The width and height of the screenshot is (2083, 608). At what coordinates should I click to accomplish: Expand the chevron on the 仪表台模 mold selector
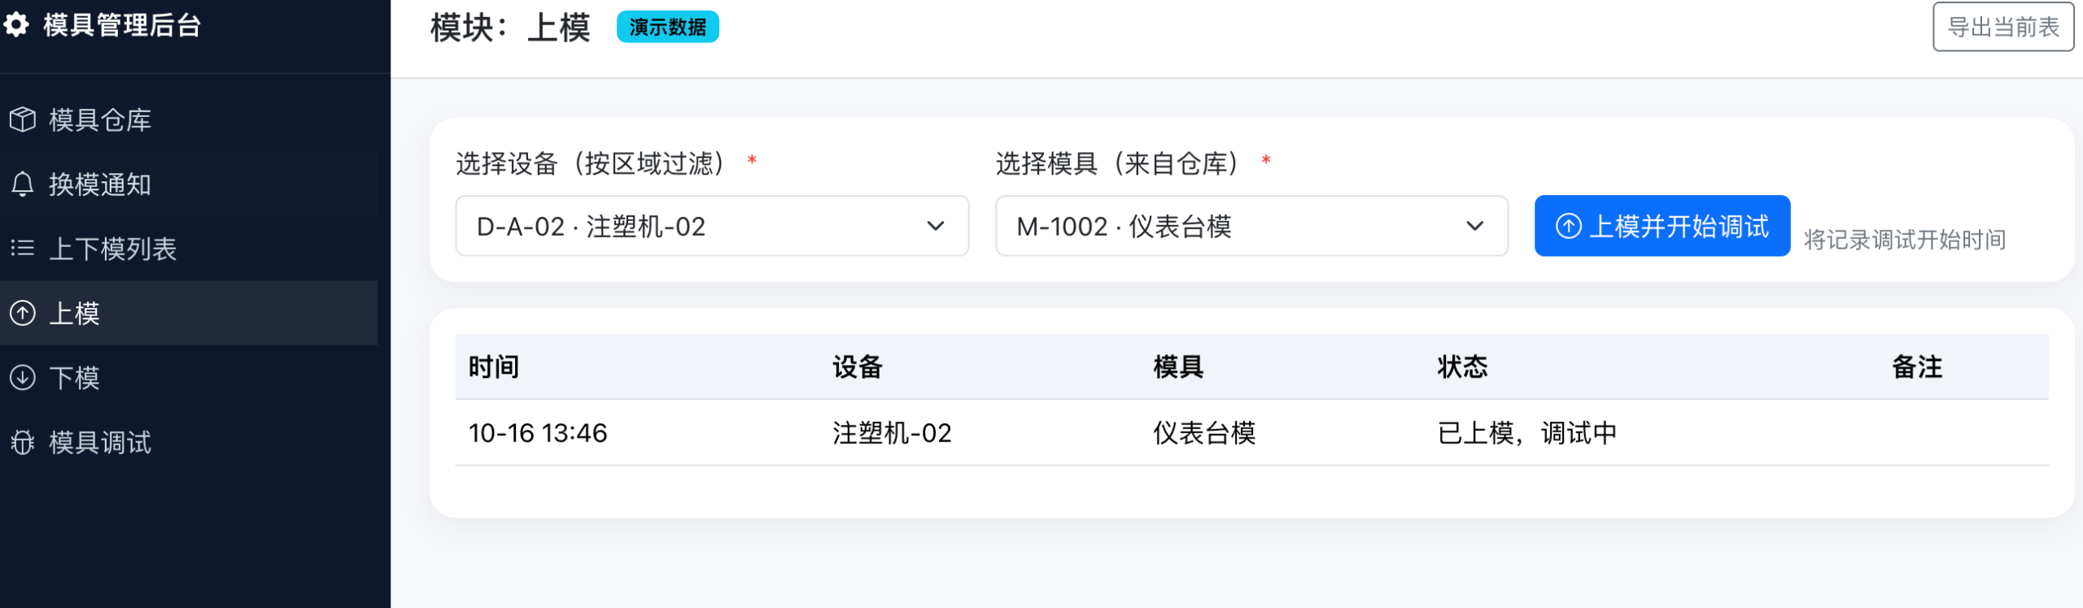[x=1474, y=226]
